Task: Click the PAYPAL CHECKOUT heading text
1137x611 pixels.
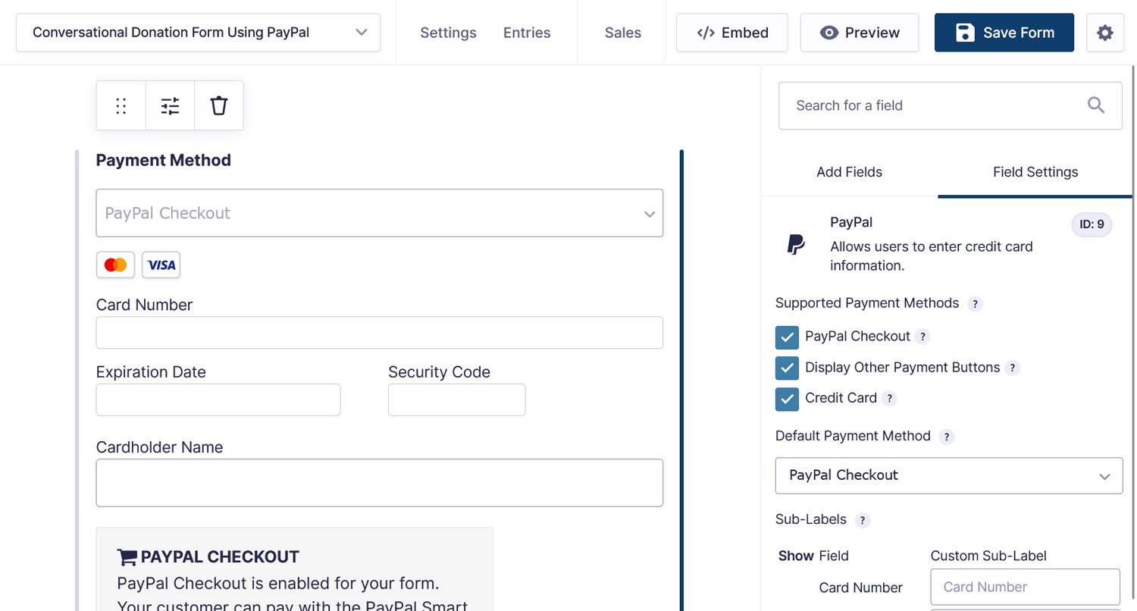Action: coord(220,557)
